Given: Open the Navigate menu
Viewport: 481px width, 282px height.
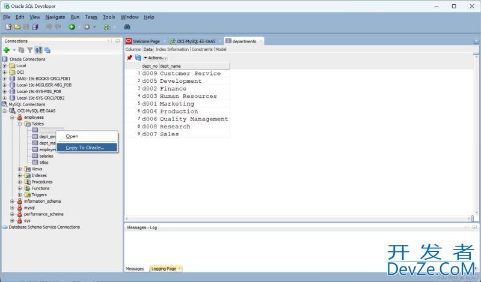Looking at the screenshot, I should 55,17.
